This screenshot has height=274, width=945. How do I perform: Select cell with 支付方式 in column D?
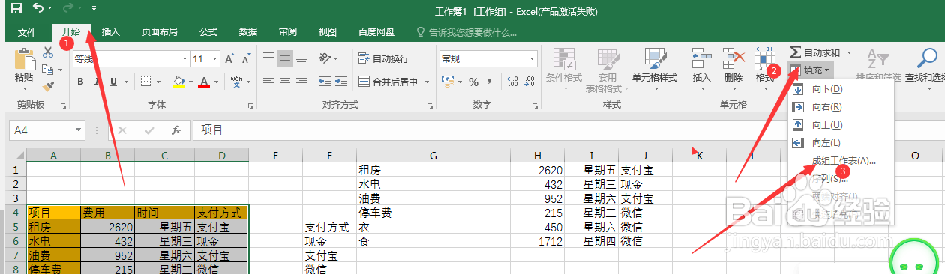click(x=221, y=213)
